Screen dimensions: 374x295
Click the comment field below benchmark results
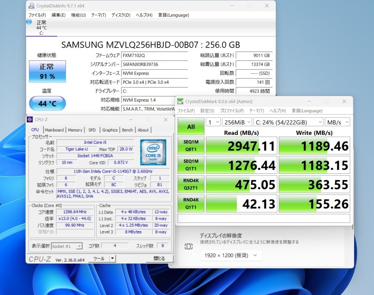(x=264, y=219)
